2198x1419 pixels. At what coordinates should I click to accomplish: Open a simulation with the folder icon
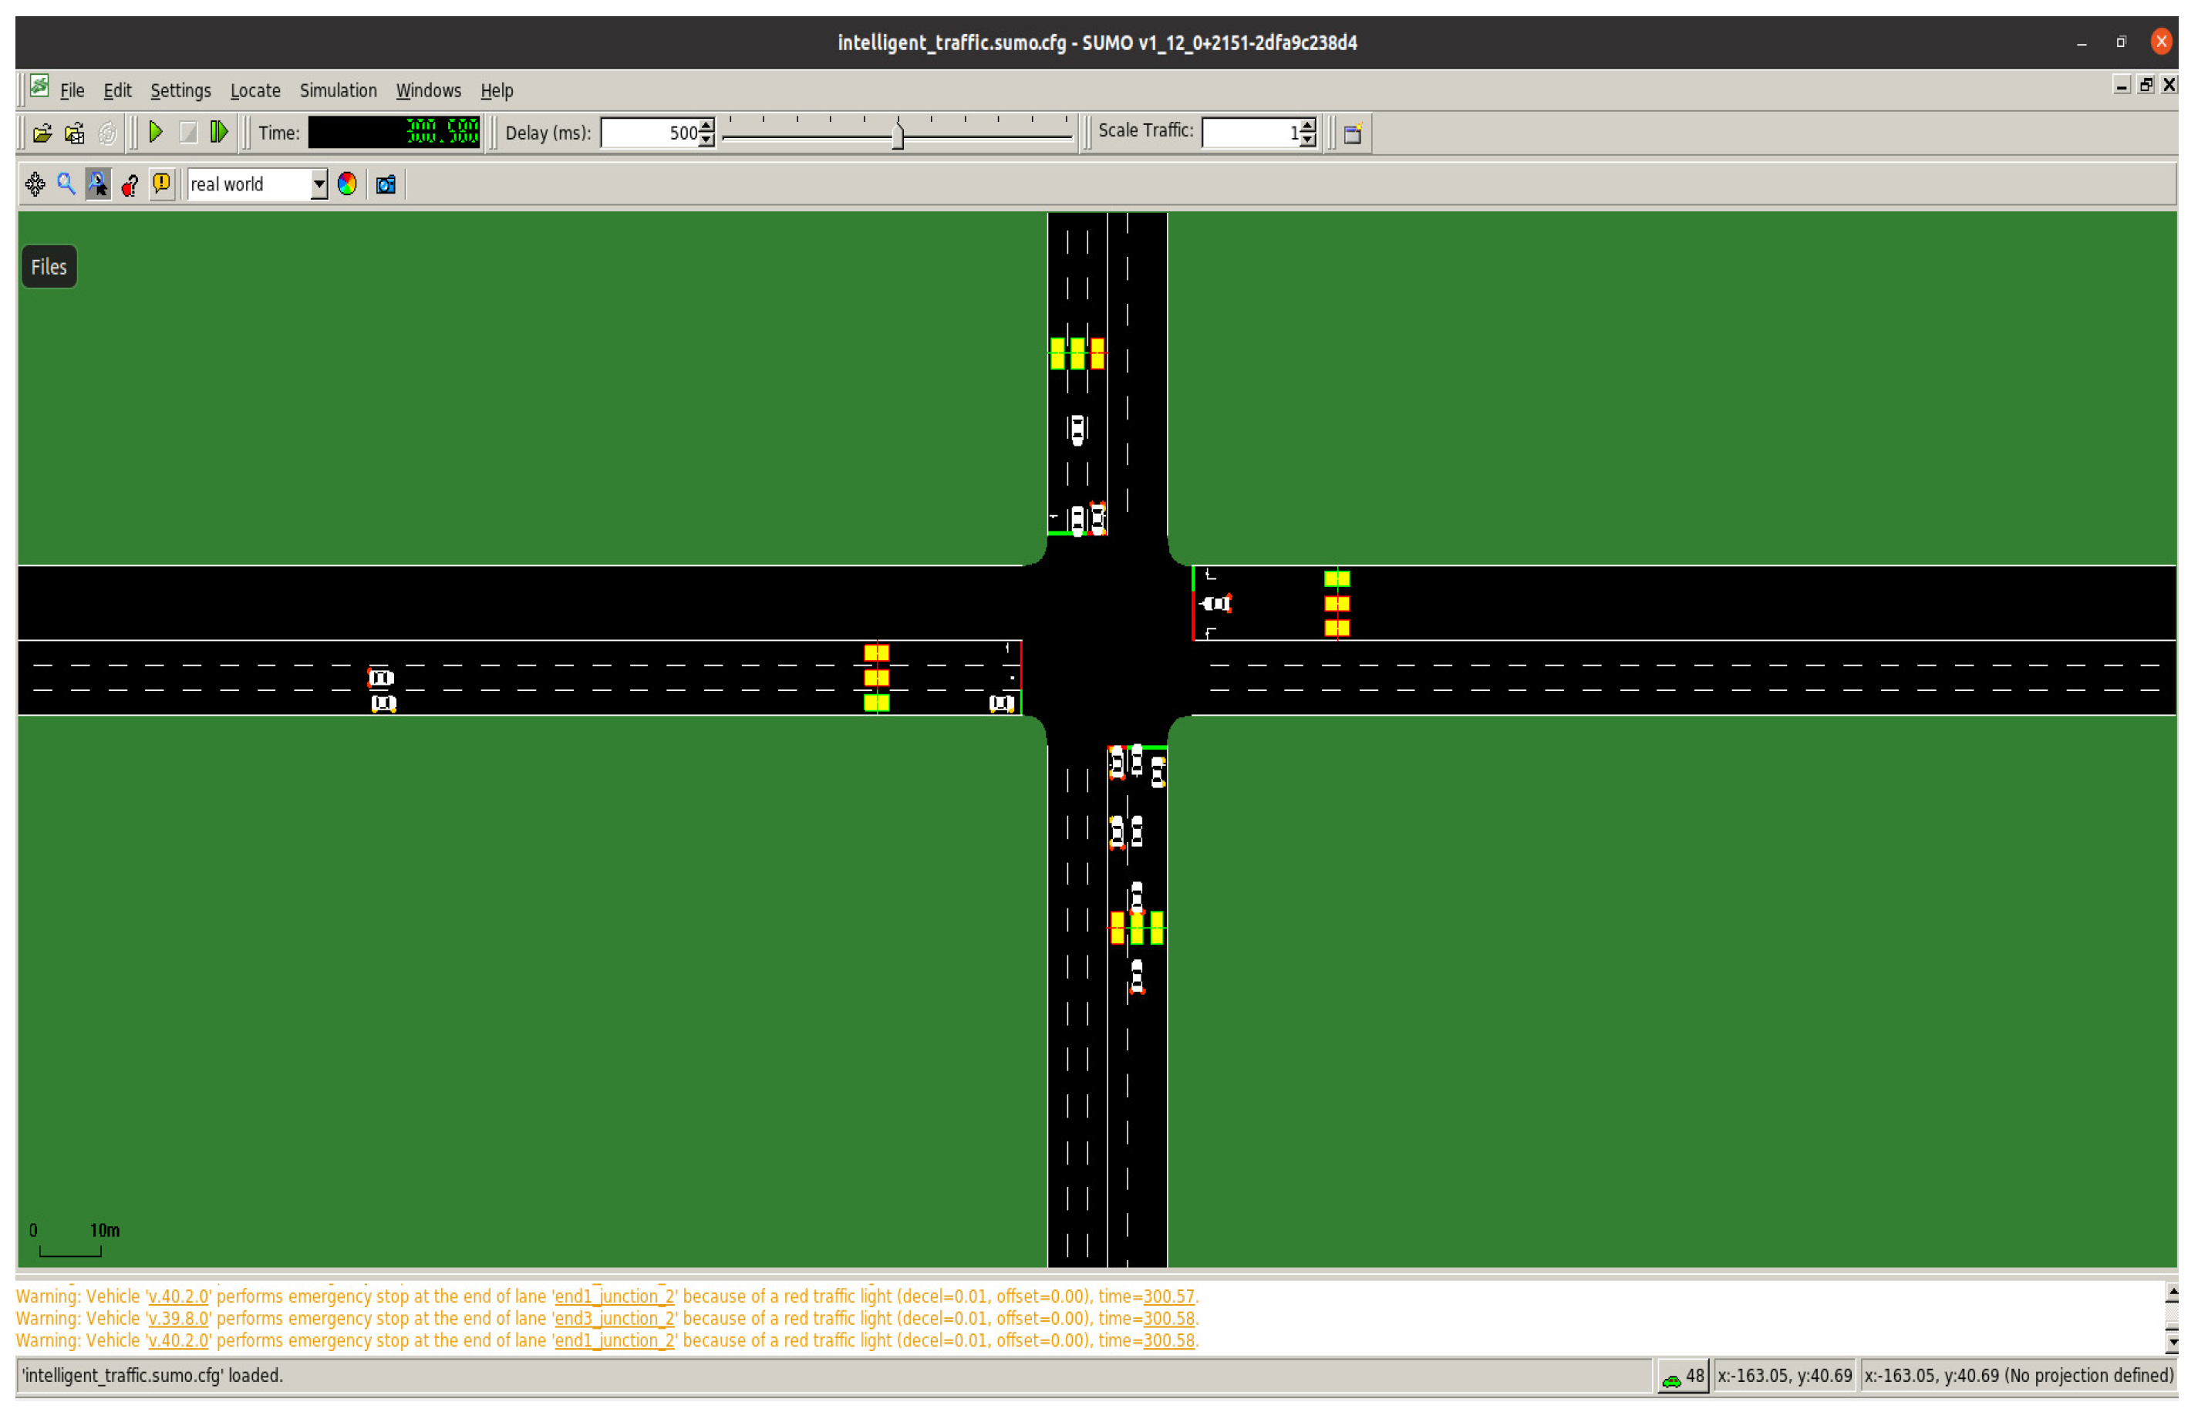click(x=42, y=133)
